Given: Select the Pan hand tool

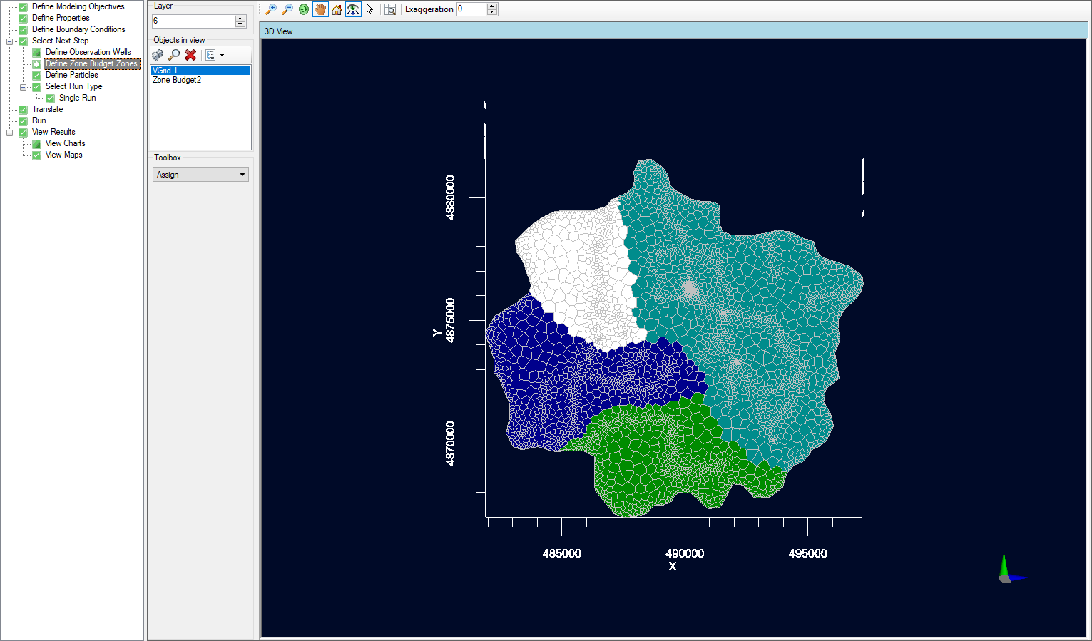Looking at the screenshot, I should (320, 9).
